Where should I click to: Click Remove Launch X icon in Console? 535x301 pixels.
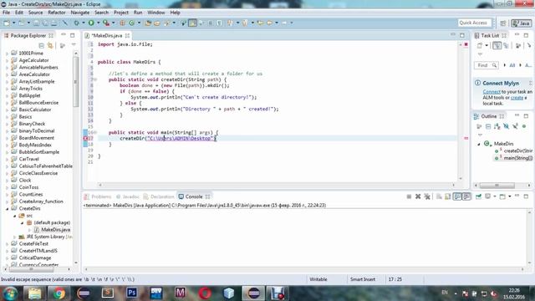pyautogui.click(x=418, y=196)
